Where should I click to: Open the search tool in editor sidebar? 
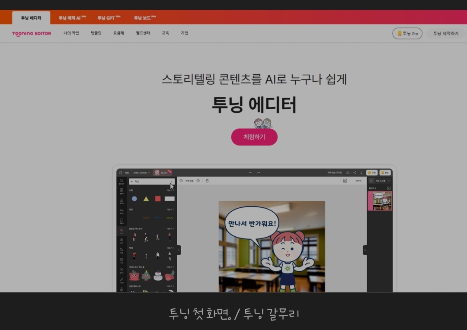click(x=122, y=181)
